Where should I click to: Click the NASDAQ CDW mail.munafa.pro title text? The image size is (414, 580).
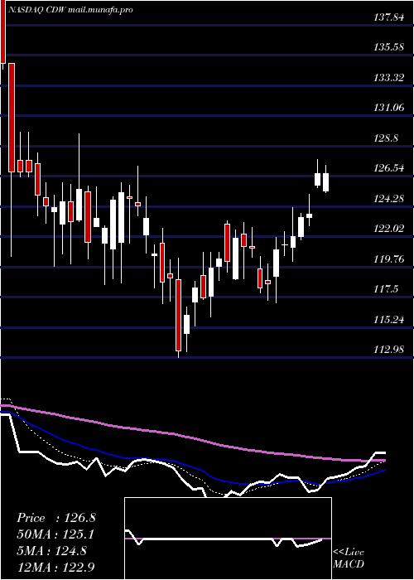click(70, 10)
